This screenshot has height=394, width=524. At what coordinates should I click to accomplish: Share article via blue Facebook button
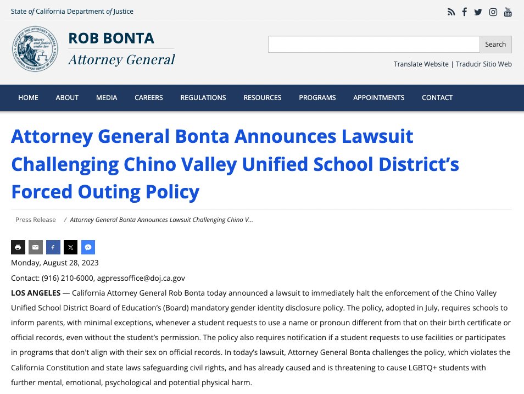click(x=53, y=247)
